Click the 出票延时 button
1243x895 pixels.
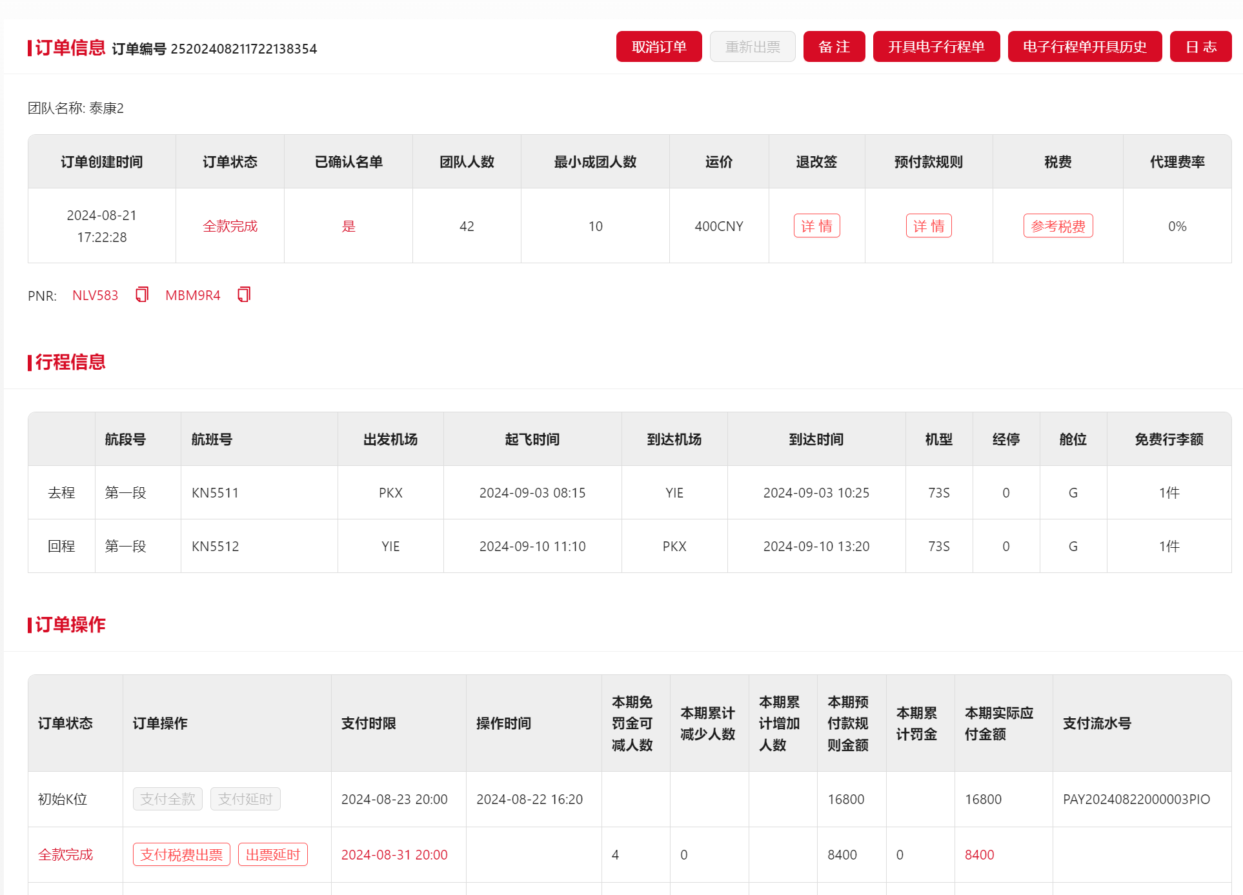tap(272, 854)
